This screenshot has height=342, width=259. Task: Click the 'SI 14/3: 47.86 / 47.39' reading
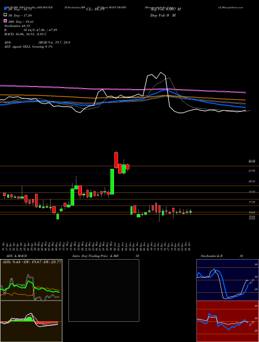coord(40,30)
